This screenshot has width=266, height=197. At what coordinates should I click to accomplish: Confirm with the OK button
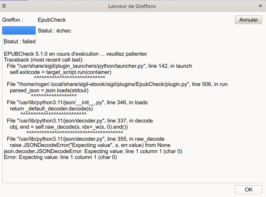pyautogui.click(x=248, y=190)
